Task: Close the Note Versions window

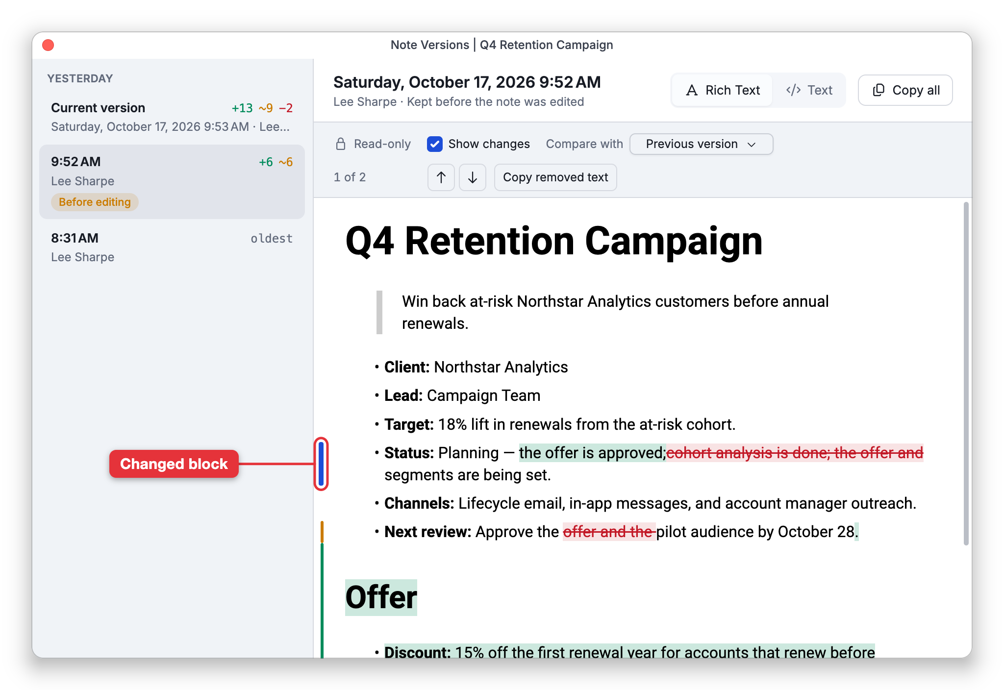Action: click(48, 45)
